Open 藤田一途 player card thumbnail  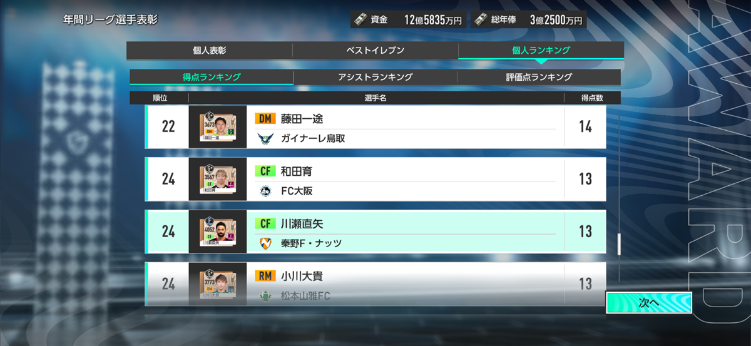pos(218,127)
